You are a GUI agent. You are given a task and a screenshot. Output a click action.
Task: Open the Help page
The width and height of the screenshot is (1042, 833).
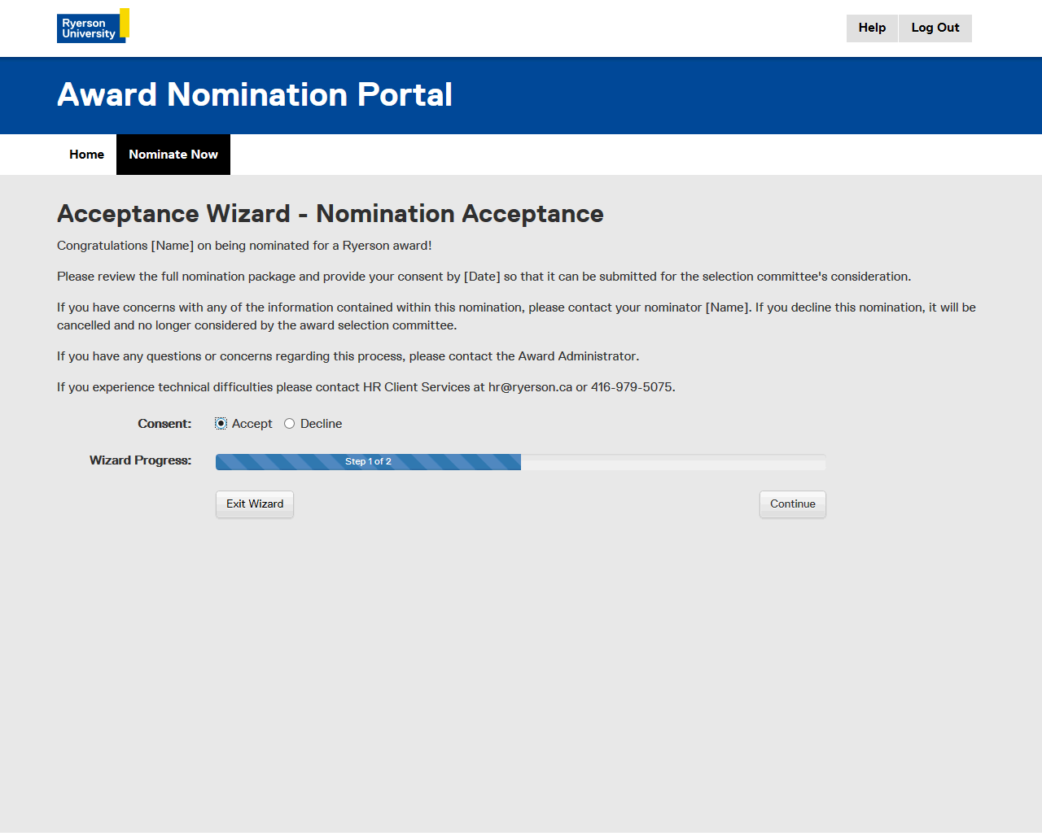872,28
